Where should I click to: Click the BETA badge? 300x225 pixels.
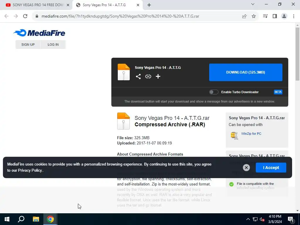[x=278, y=92]
